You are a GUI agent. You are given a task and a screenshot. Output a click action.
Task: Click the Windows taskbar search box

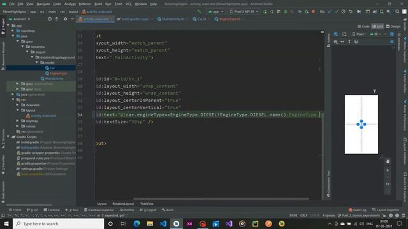point(58,223)
